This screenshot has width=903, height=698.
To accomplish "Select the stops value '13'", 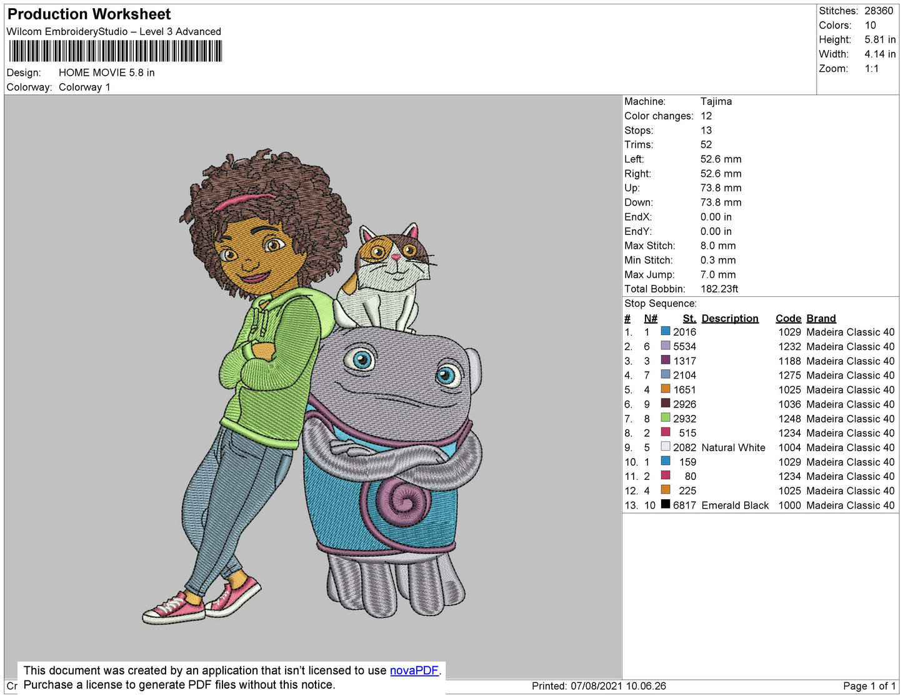I will 706,130.
